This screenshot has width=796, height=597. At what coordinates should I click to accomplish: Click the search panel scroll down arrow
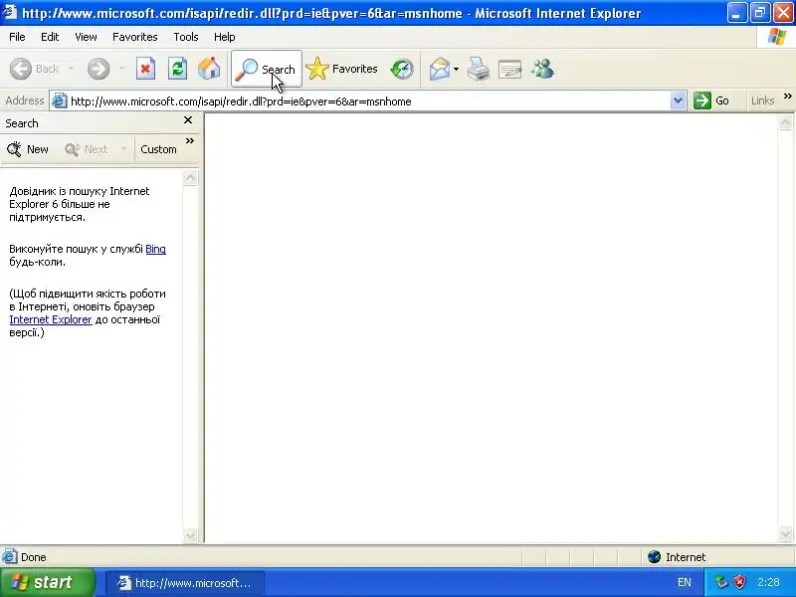click(x=190, y=535)
